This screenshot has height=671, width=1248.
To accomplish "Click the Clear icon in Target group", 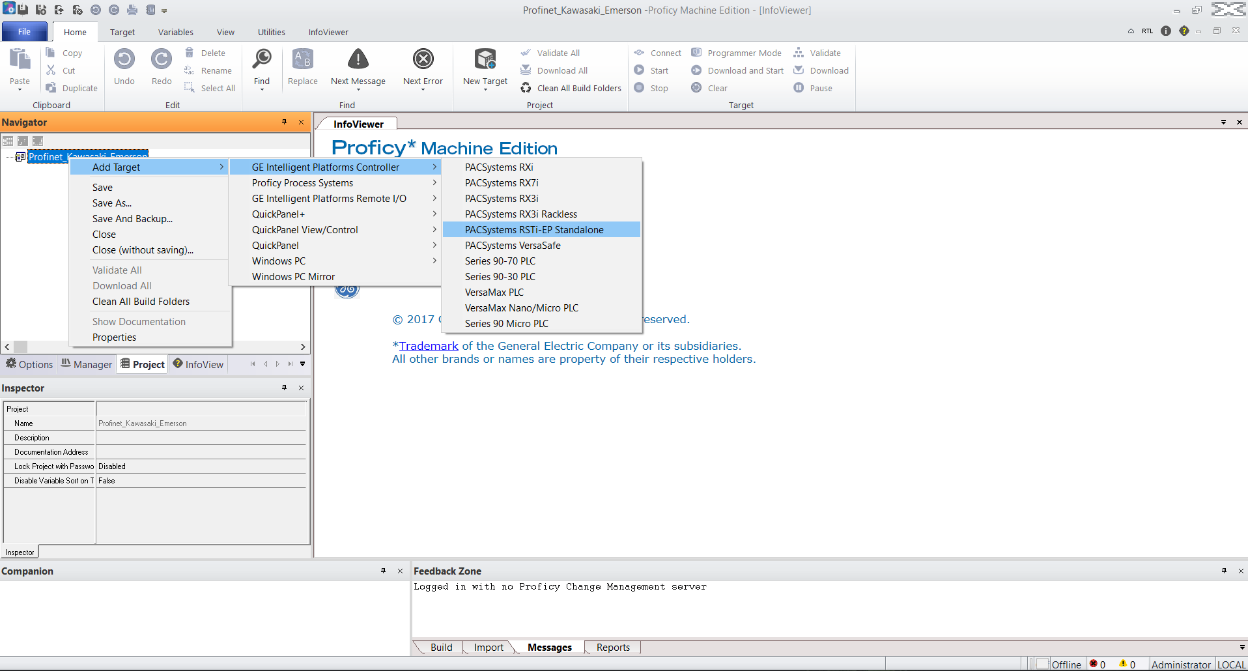I will click(696, 88).
